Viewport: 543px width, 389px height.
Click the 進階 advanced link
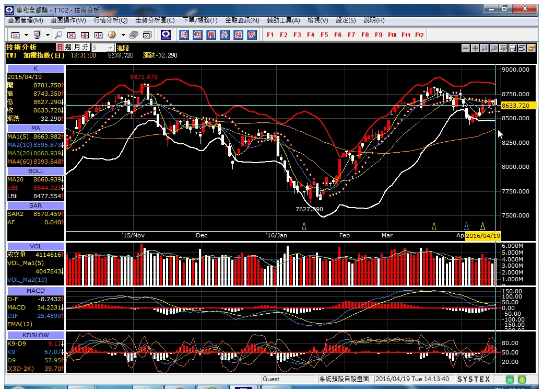[x=123, y=48]
